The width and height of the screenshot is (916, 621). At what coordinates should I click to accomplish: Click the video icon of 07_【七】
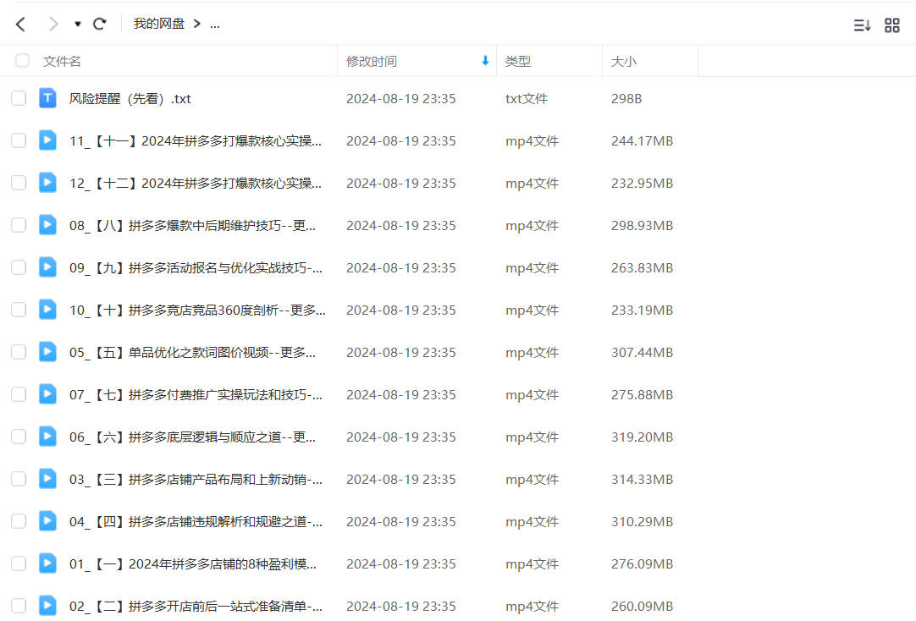[48, 394]
